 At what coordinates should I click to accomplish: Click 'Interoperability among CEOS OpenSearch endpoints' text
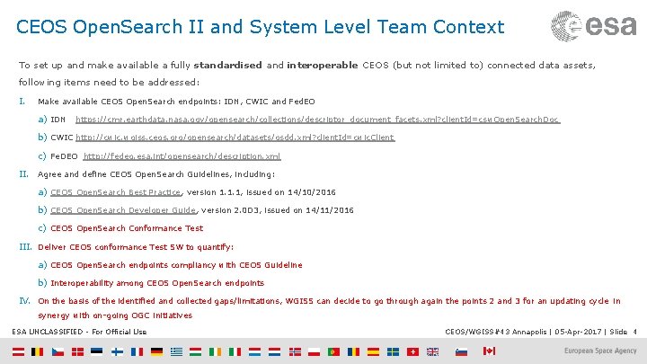(157, 283)
